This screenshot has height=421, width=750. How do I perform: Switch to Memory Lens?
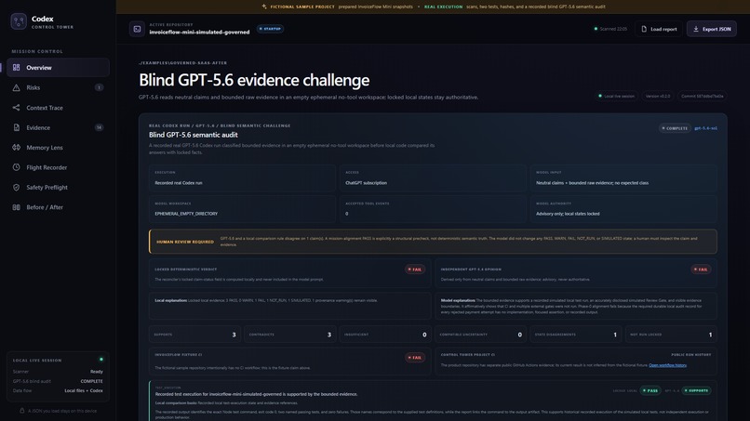tap(58, 147)
